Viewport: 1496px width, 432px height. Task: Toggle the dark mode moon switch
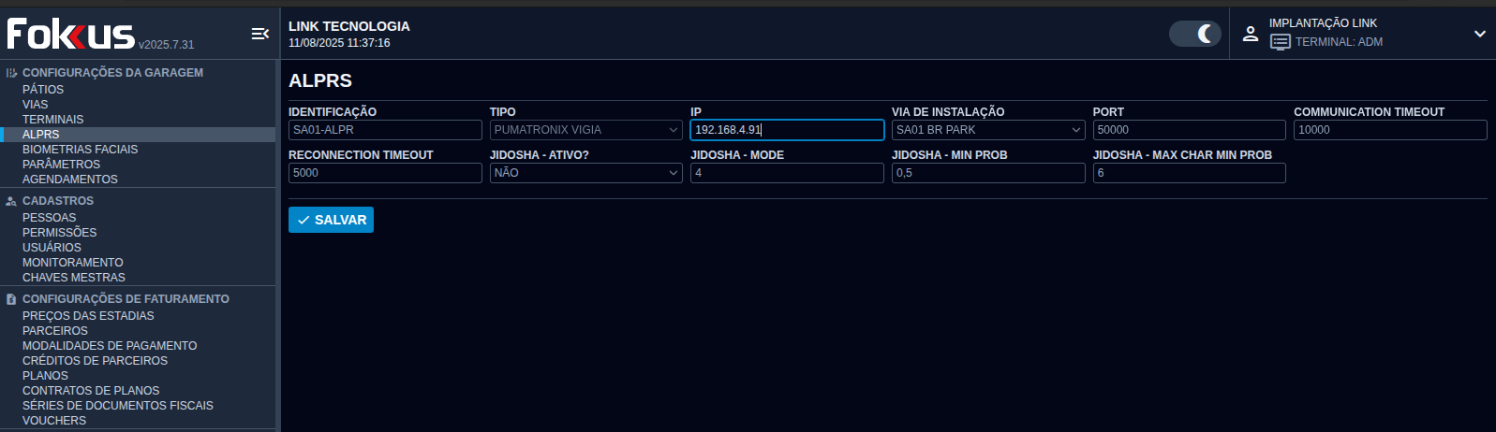coord(1195,34)
